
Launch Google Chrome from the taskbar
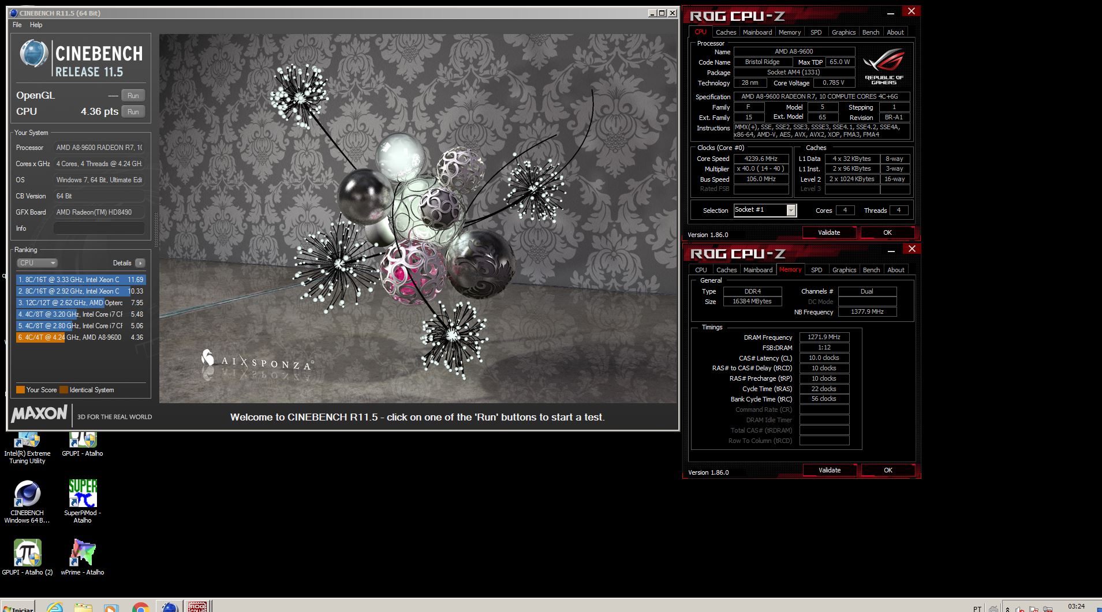[140, 607]
